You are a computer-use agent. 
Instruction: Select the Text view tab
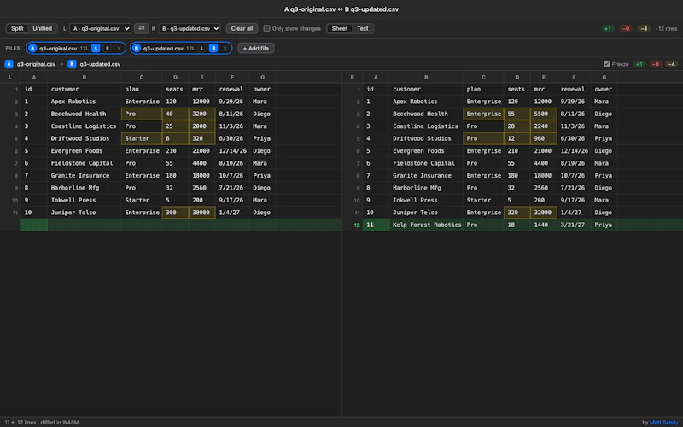pyautogui.click(x=363, y=28)
